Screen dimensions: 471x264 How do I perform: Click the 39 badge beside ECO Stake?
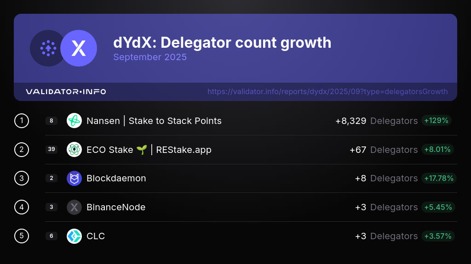point(52,150)
